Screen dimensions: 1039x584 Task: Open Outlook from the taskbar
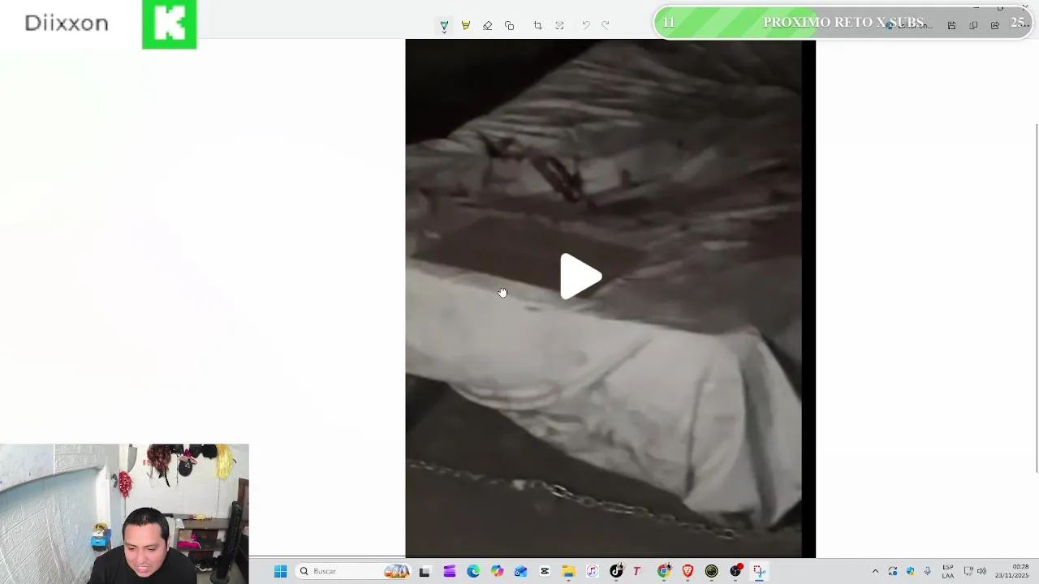[x=520, y=571]
